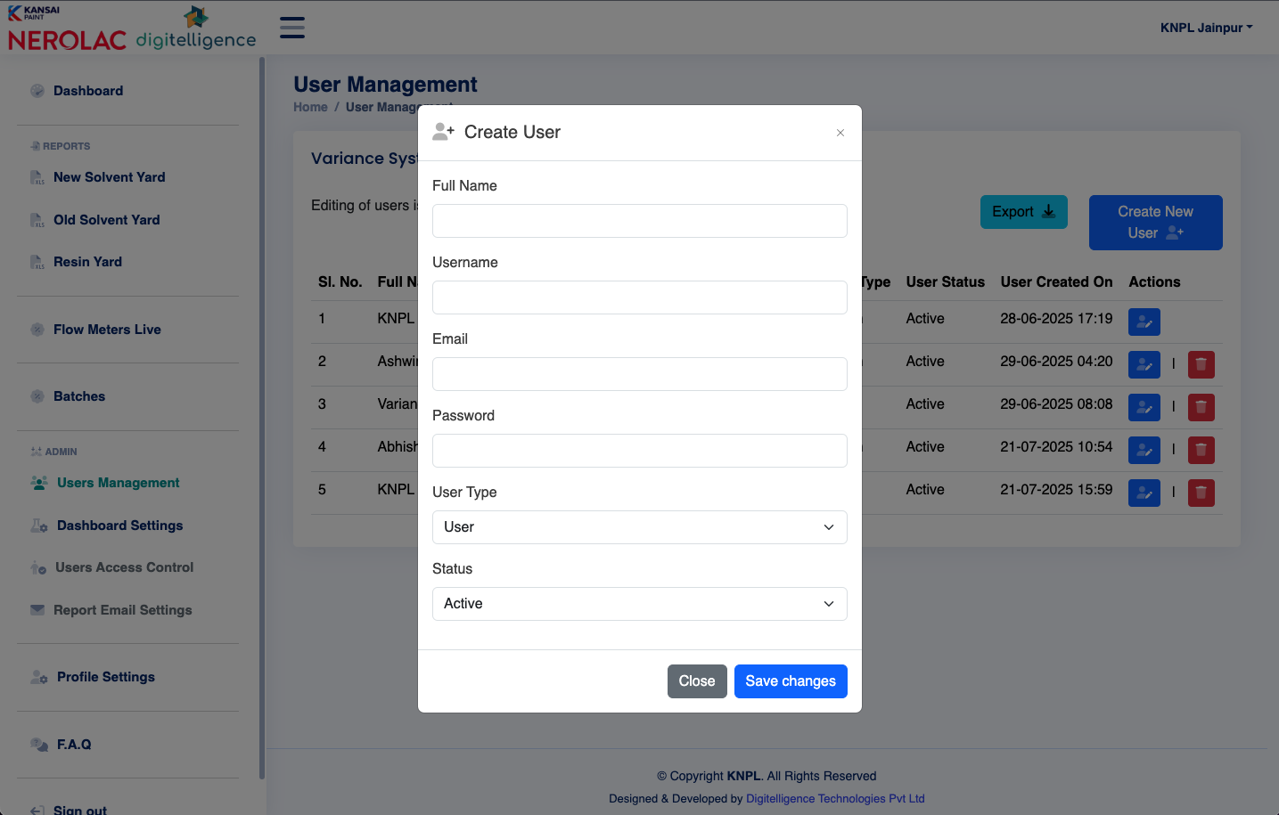Click the edit-user icon for row 1
Image resolution: width=1279 pixels, height=815 pixels.
[x=1144, y=322]
